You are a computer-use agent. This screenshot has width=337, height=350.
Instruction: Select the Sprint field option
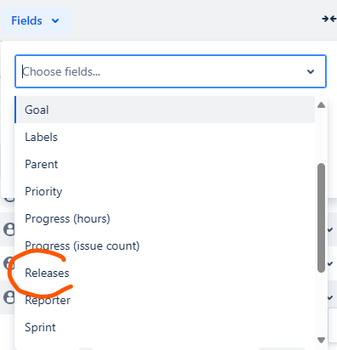tap(165, 327)
